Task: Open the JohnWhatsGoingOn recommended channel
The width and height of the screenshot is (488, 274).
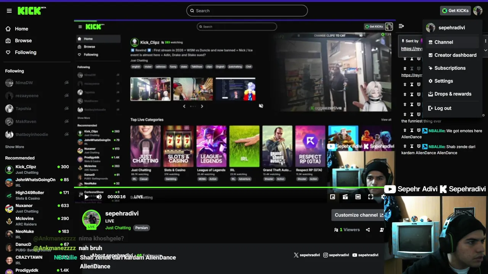Action: [x=37, y=182]
